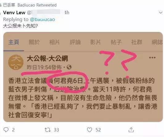The image size is (164, 137).
Task: Like the tweet with heart icon
Action: point(89,130)
